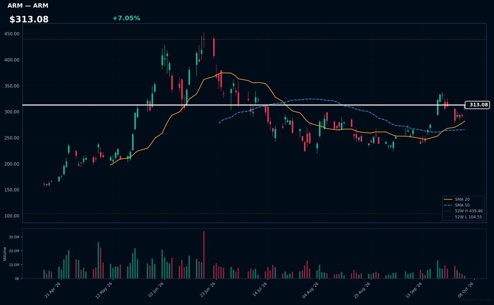Click the 12 May '26 date label
This screenshot has width=494, height=305.
pos(104,289)
